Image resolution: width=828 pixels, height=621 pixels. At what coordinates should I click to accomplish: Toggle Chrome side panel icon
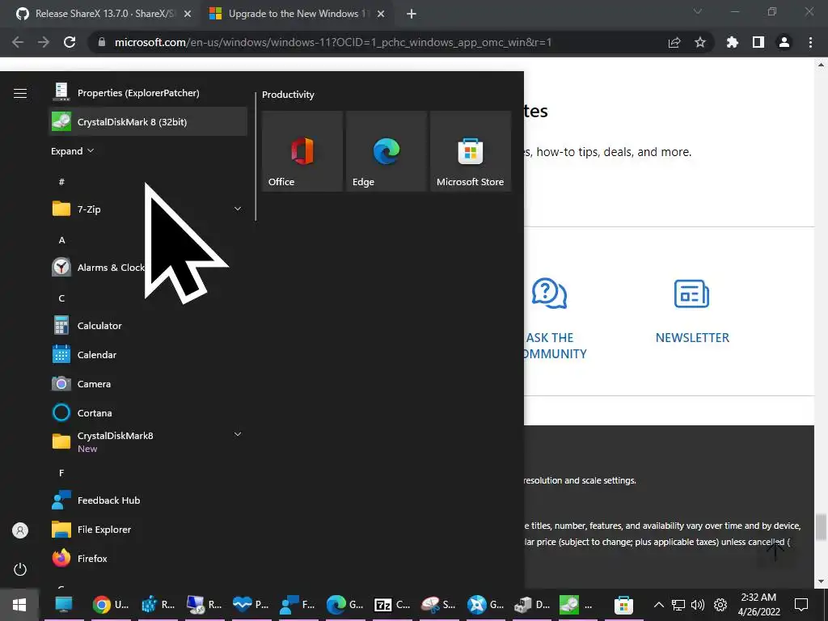758,42
